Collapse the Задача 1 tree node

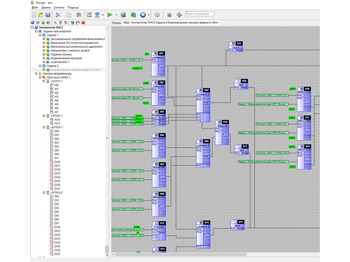pos(40,35)
